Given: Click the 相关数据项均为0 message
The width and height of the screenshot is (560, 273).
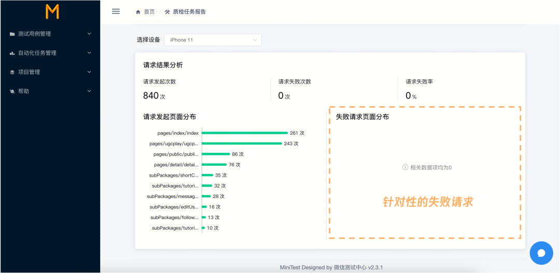Looking at the screenshot, I should [431, 167].
